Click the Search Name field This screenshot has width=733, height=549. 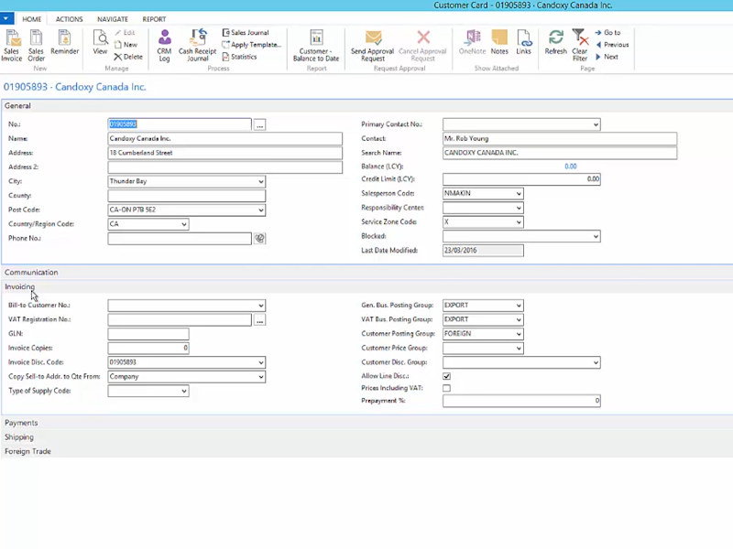click(560, 153)
